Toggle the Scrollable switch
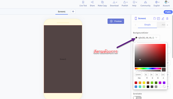173x99 pixels. click(x=137, y=98)
